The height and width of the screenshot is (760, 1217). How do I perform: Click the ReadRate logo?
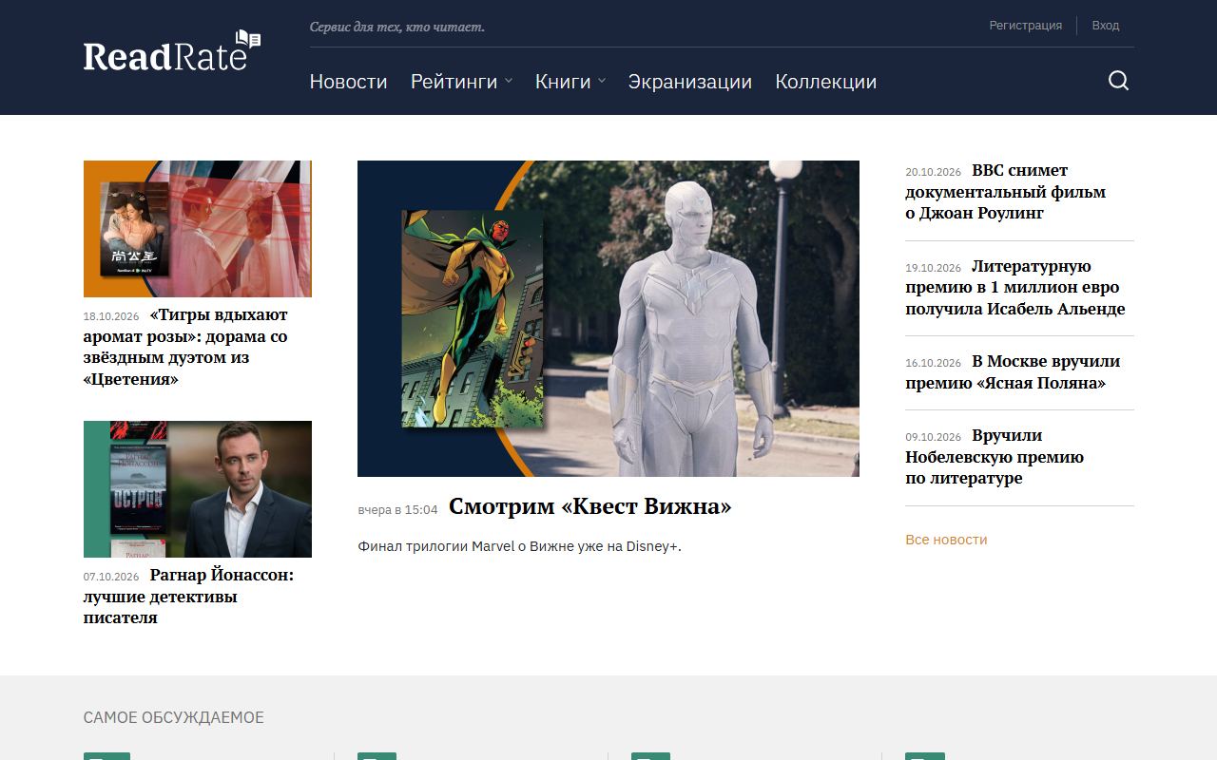[172, 51]
